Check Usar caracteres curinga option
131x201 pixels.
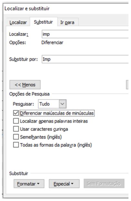(x=16, y=129)
